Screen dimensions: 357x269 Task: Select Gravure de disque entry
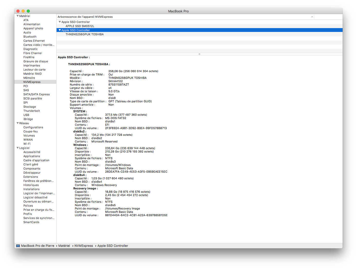[x=35, y=61]
